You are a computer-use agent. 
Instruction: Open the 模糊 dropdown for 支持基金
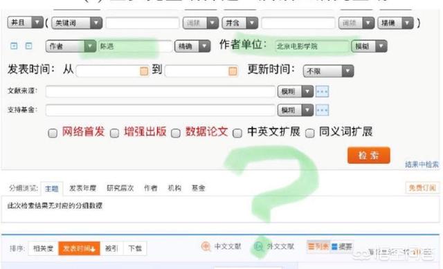coord(296,110)
